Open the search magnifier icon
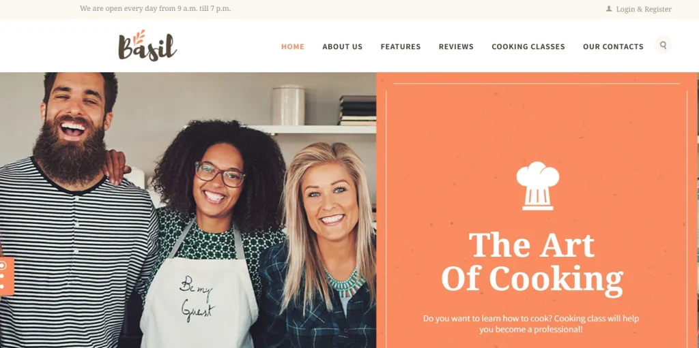 pos(663,45)
